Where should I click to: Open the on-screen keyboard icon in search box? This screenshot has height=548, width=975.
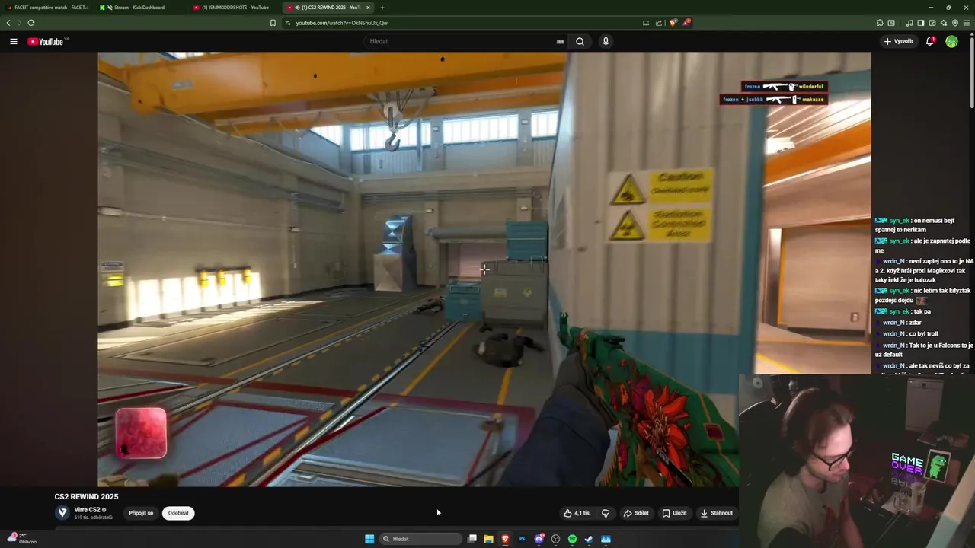tap(560, 41)
